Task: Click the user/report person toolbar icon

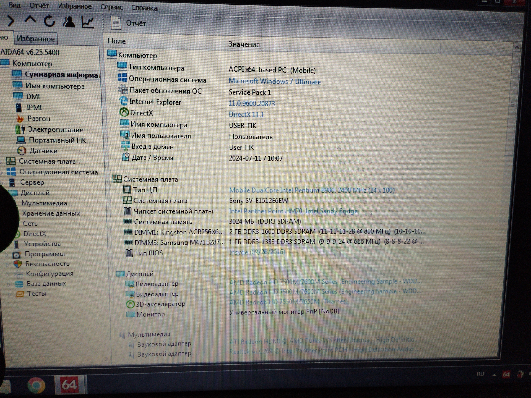Action: coord(69,22)
